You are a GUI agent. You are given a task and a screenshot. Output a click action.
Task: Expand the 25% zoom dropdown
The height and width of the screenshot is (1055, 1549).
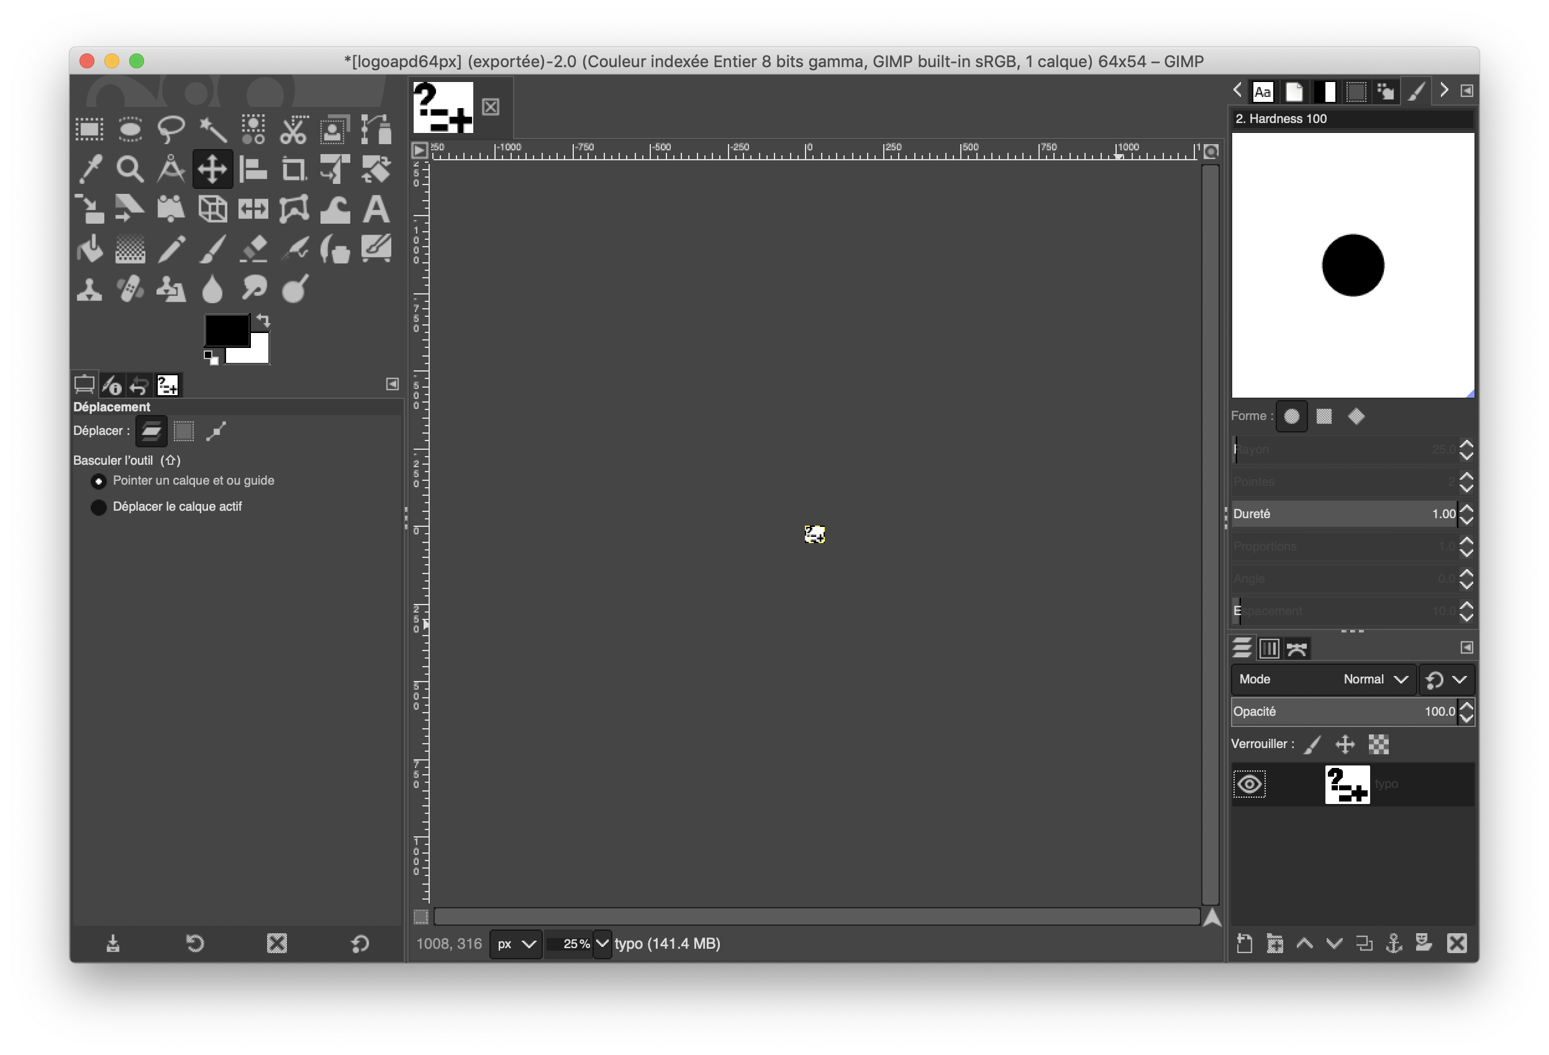click(602, 944)
